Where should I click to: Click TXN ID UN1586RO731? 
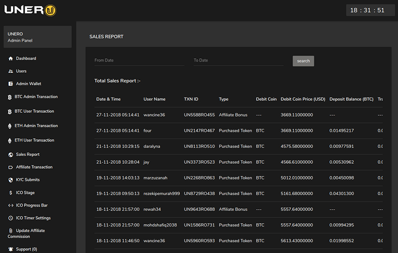pos(199,225)
